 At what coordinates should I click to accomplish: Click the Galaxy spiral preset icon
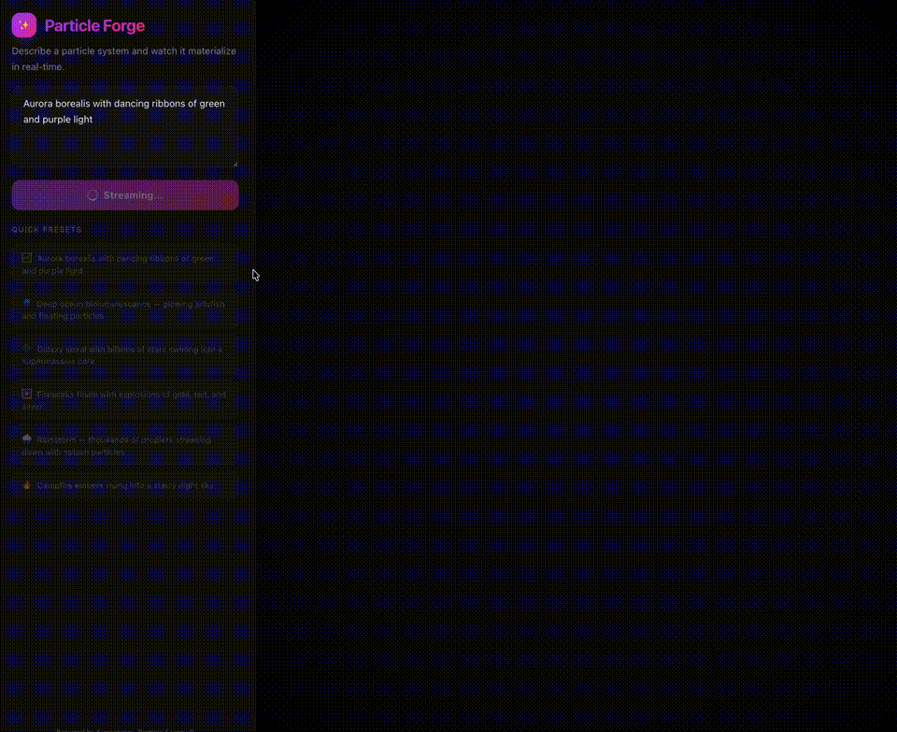coord(27,348)
